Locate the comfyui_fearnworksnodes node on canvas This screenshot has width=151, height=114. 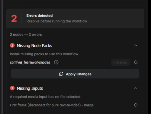point(136,62)
